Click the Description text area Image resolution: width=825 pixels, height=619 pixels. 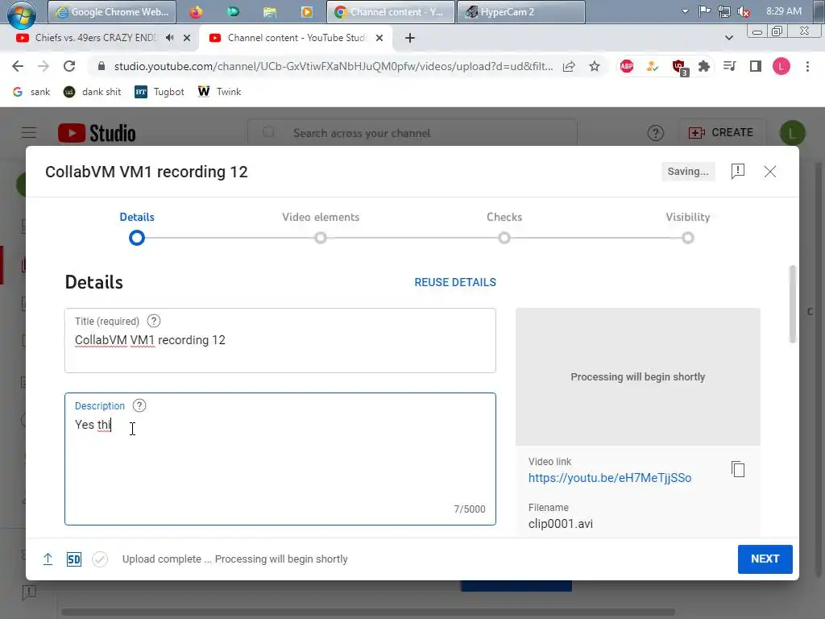pyautogui.click(x=280, y=459)
